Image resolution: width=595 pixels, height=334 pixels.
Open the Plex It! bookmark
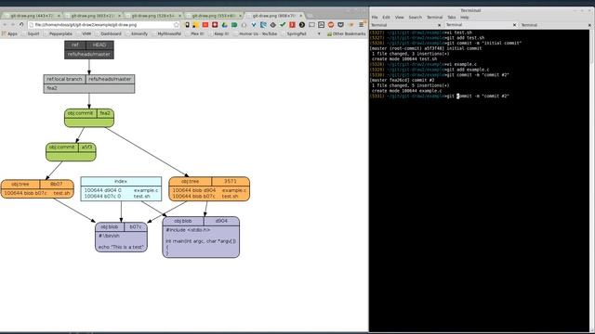tap(194, 33)
